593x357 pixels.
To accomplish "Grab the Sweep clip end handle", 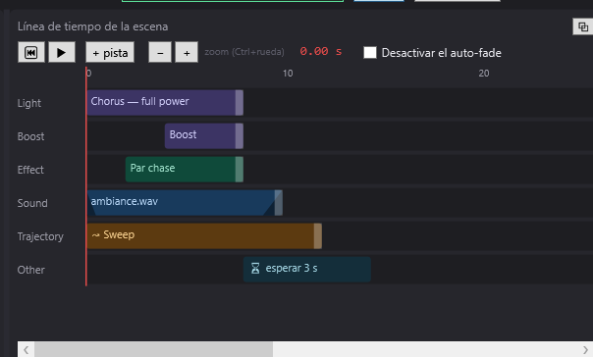I will (x=318, y=235).
